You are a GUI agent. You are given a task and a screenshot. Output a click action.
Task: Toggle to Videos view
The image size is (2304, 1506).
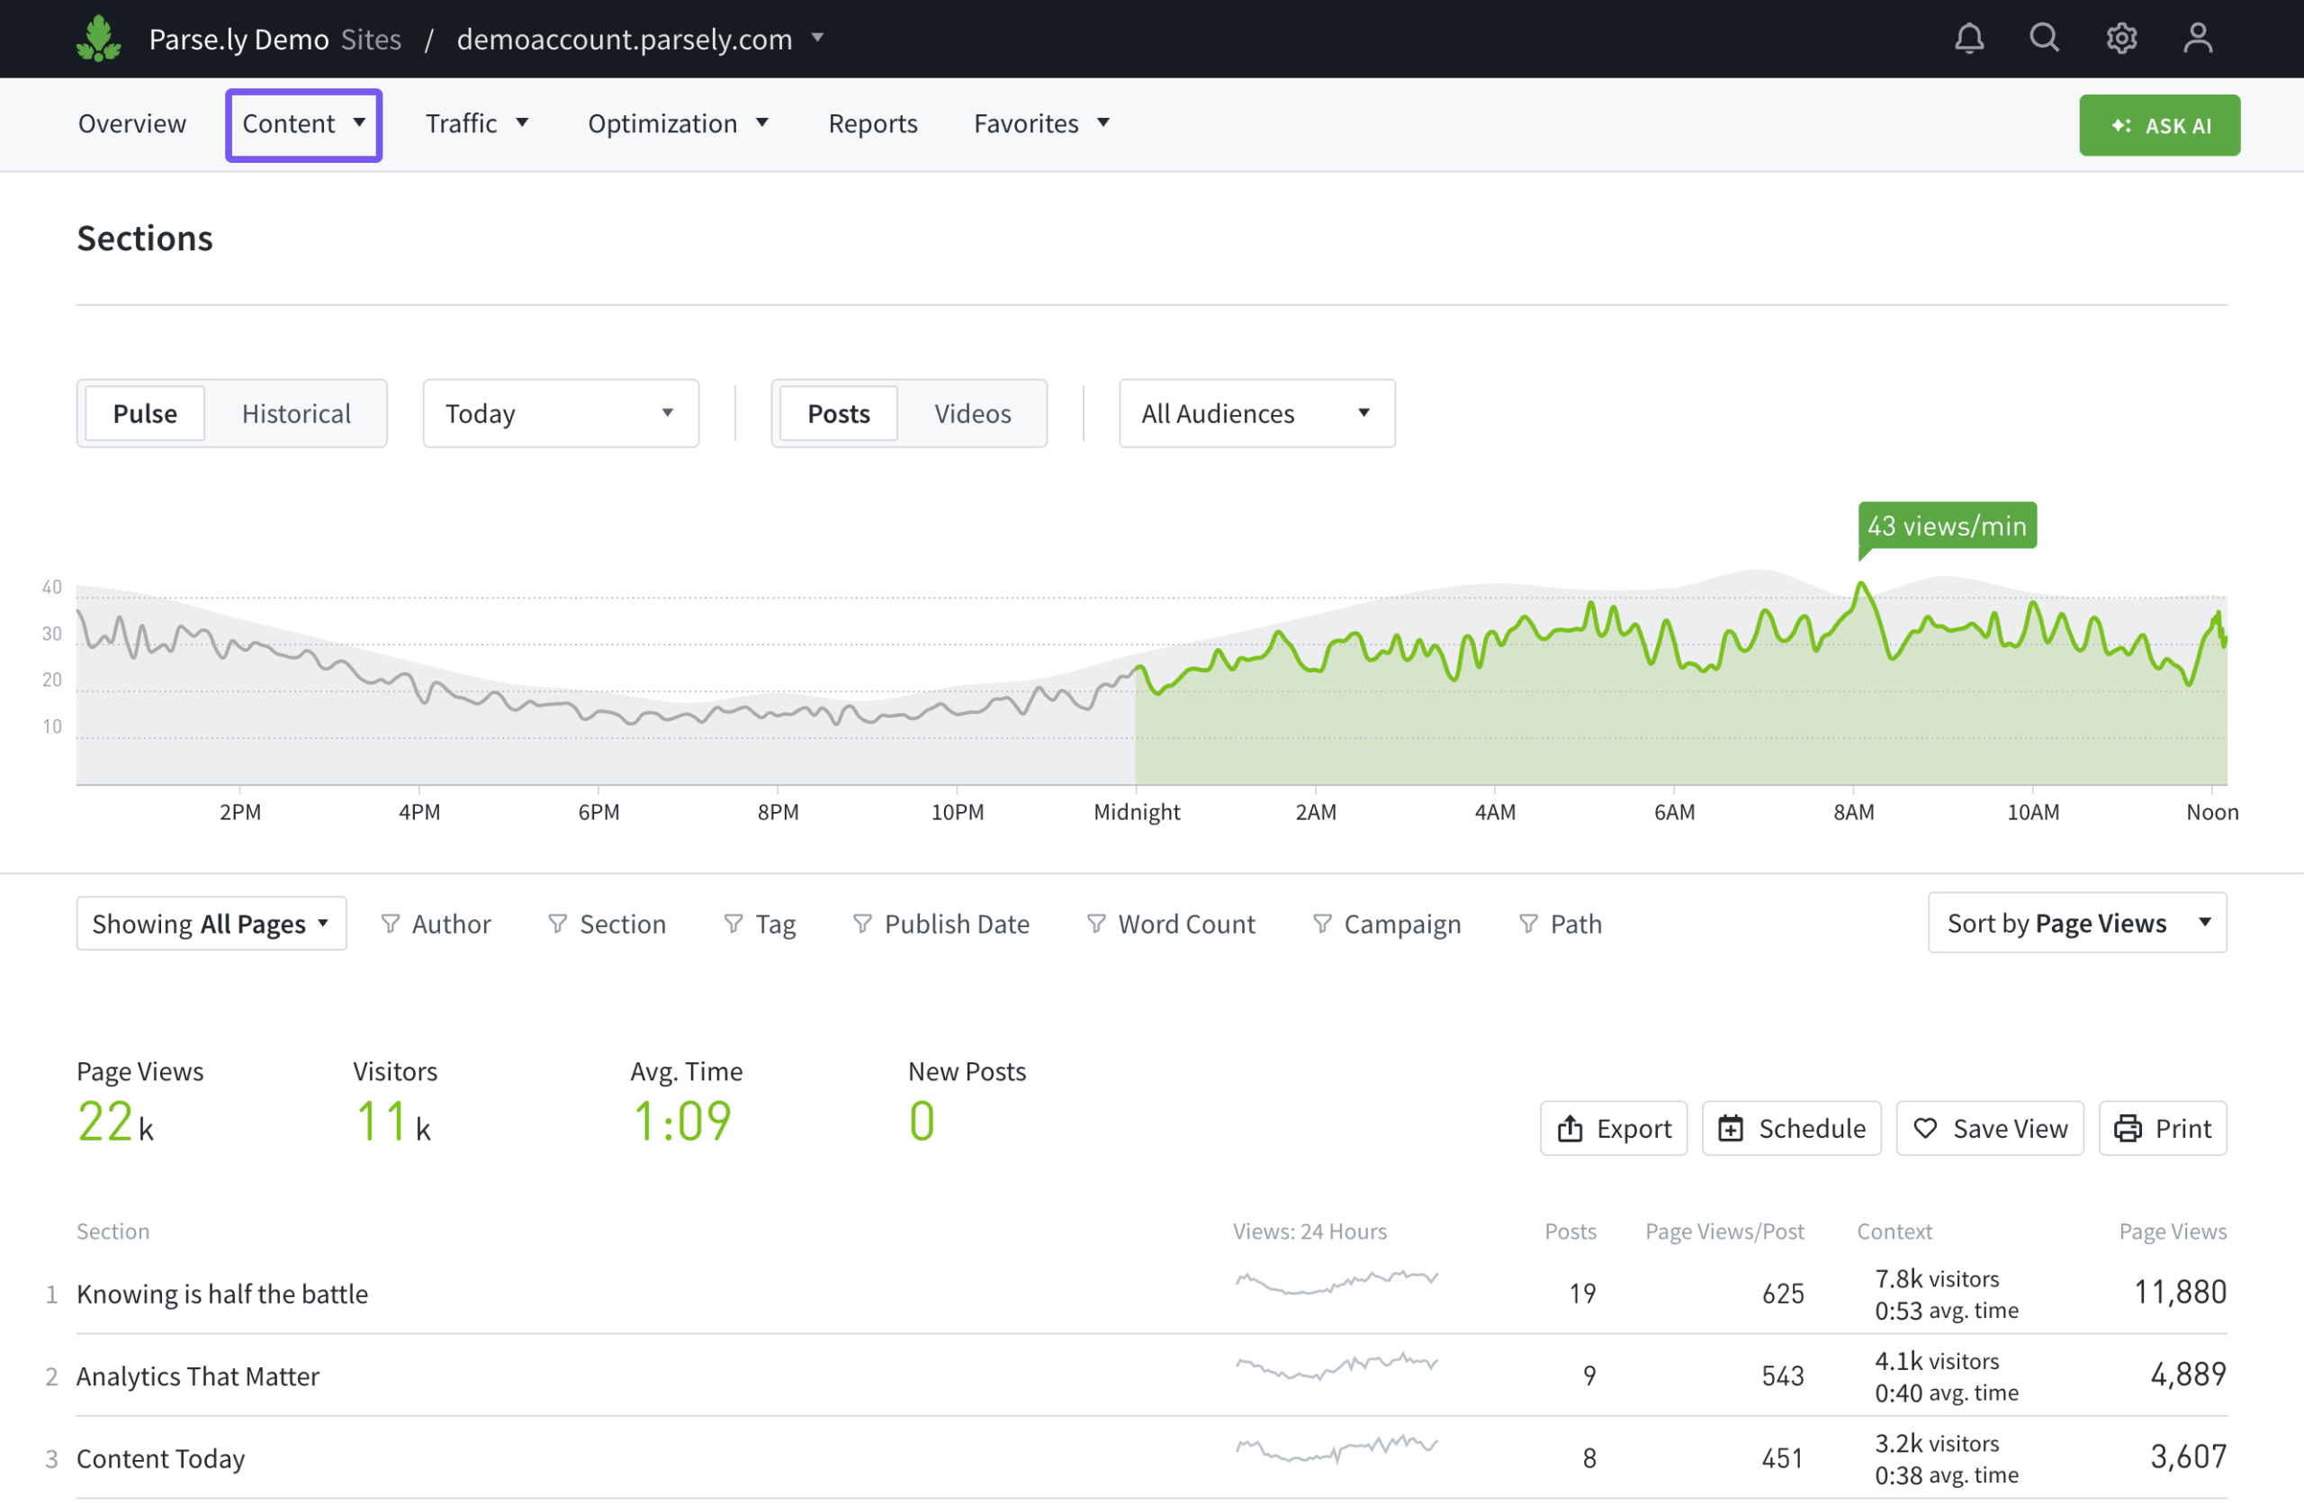pyautogui.click(x=972, y=413)
